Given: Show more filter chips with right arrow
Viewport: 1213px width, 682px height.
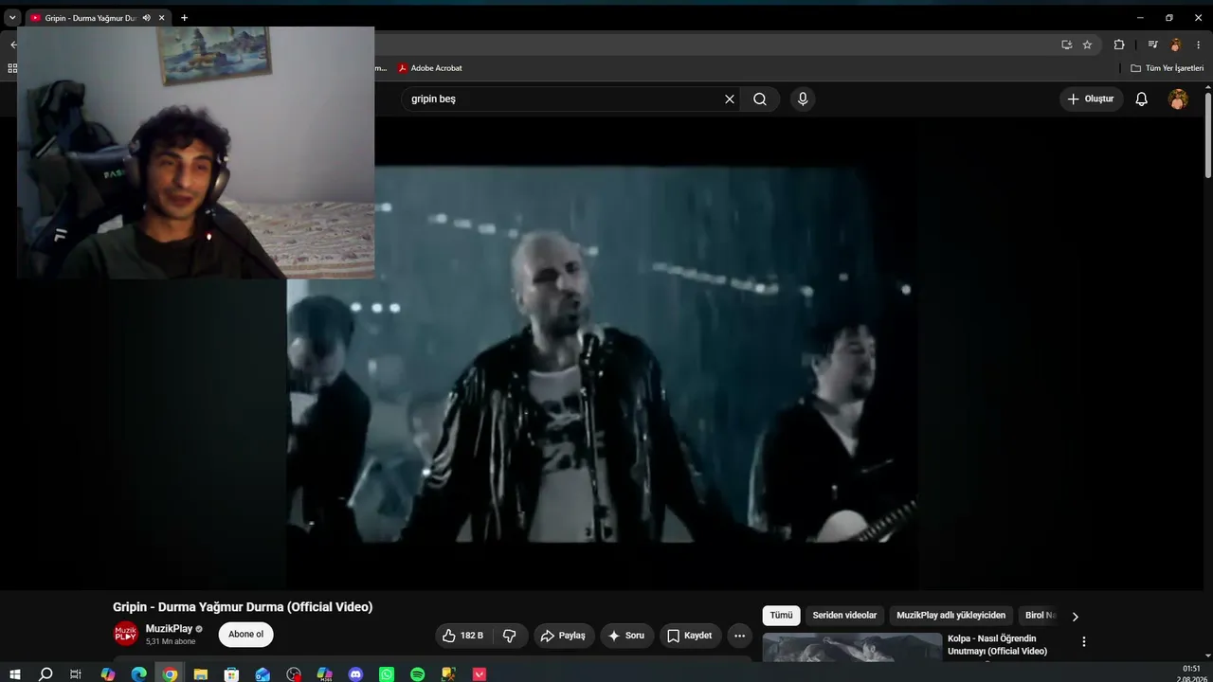Looking at the screenshot, I should 1075,617.
